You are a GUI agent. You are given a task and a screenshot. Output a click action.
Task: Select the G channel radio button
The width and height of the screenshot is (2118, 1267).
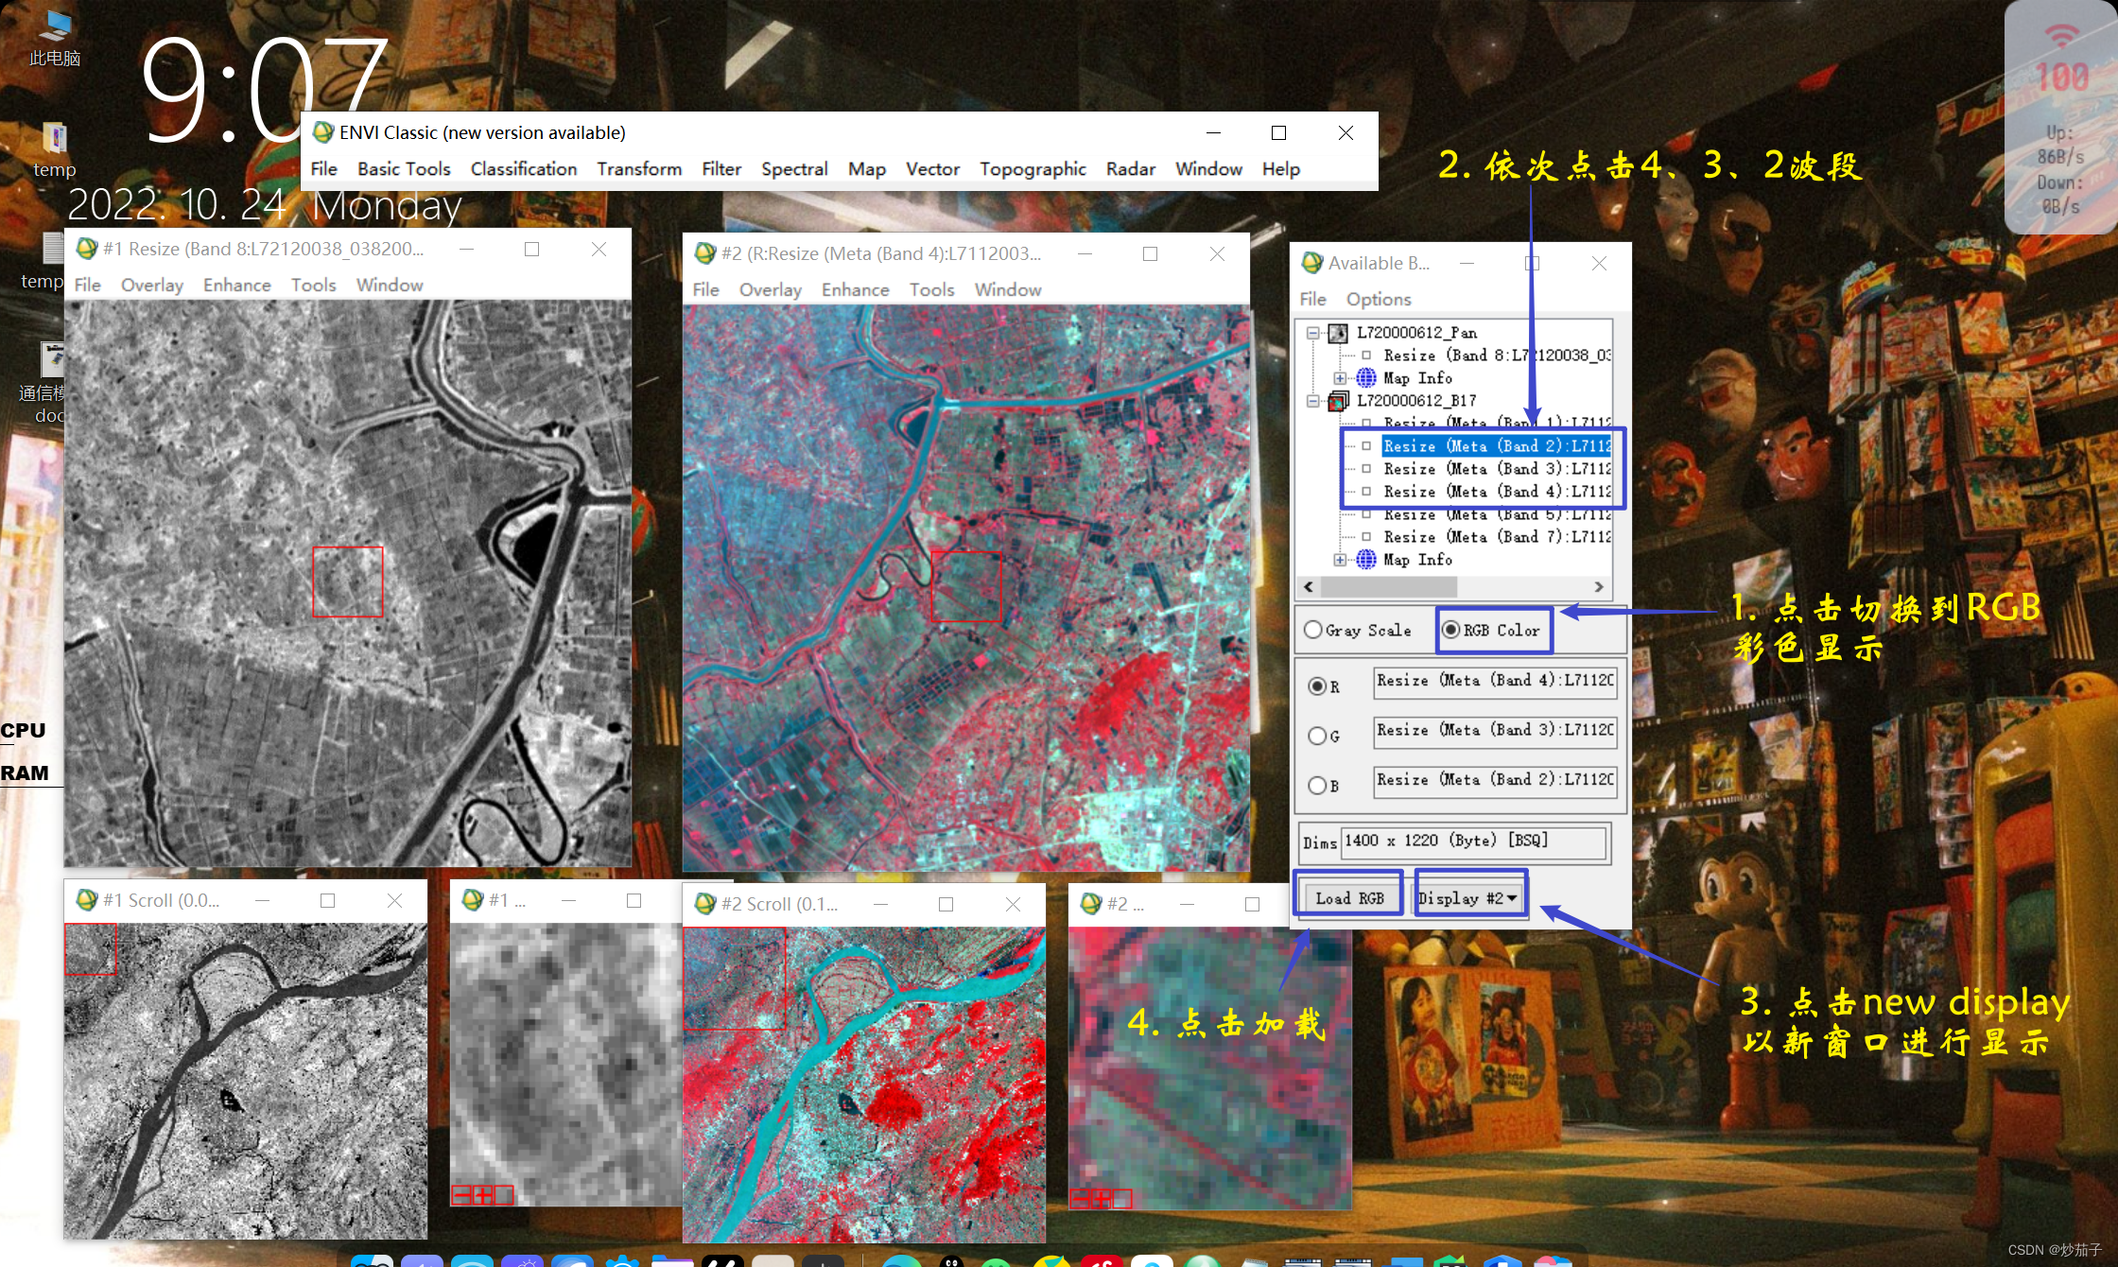pyautogui.click(x=1317, y=736)
